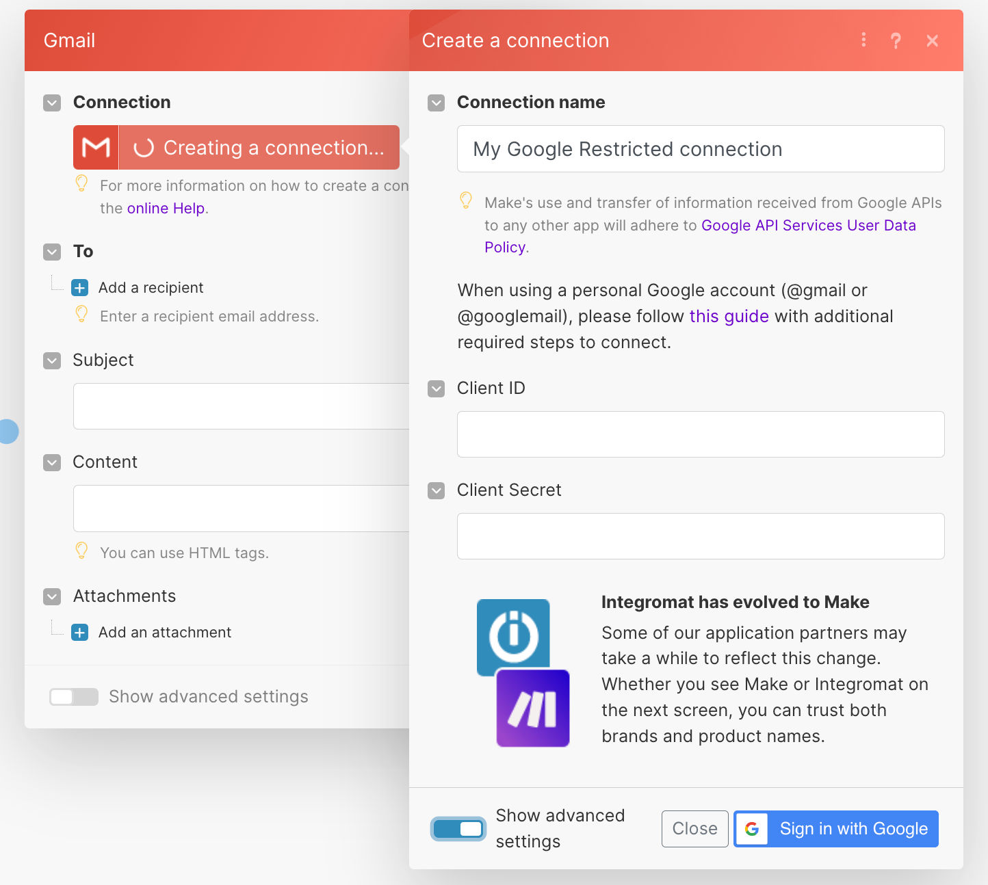
Task: Focus the Client ID input field
Action: pos(701,434)
